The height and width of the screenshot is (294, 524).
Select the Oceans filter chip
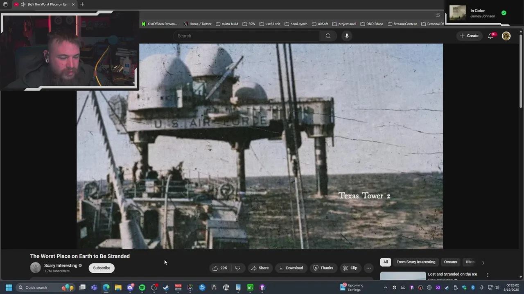(450, 262)
